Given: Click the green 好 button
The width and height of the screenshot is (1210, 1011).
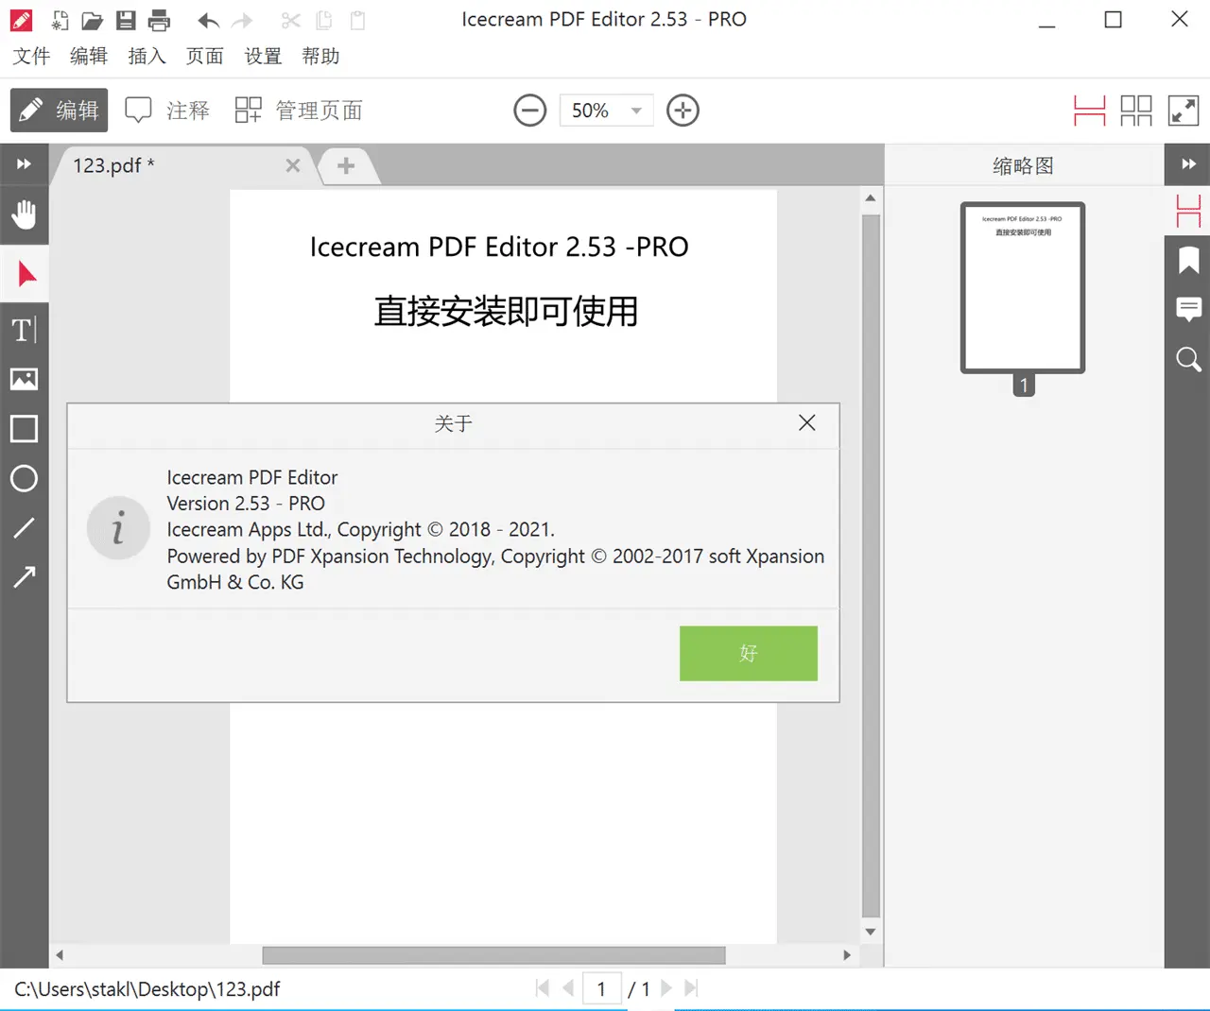Looking at the screenshot, I should coord(748,653).
